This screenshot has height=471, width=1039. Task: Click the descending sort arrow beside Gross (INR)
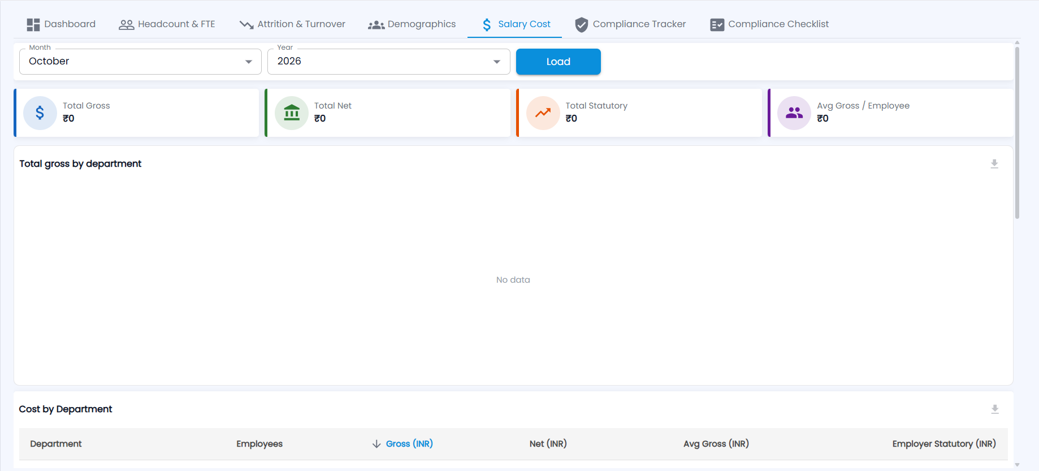coord(376,444)
